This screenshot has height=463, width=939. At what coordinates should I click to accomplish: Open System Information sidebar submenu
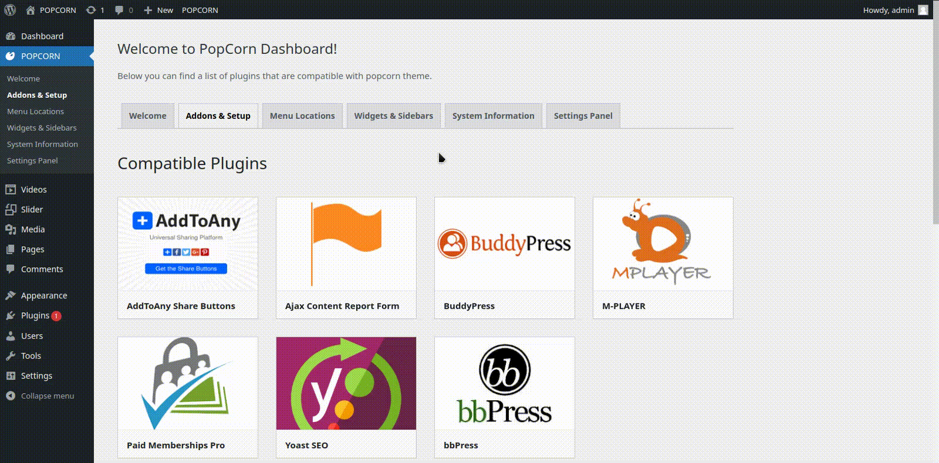pyautogui.click(x=42, y=144)
